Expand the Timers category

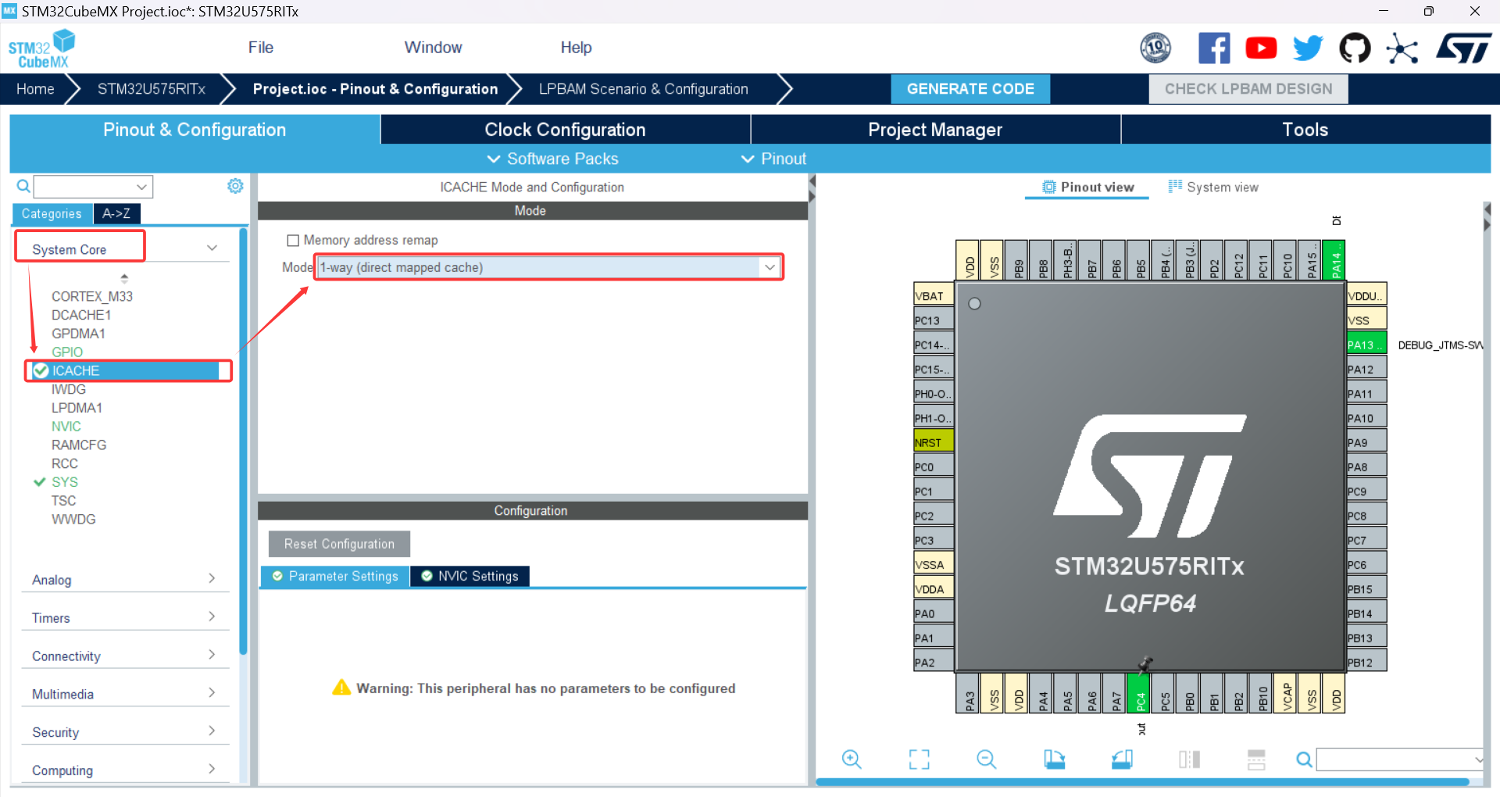[x=125, y=617]
